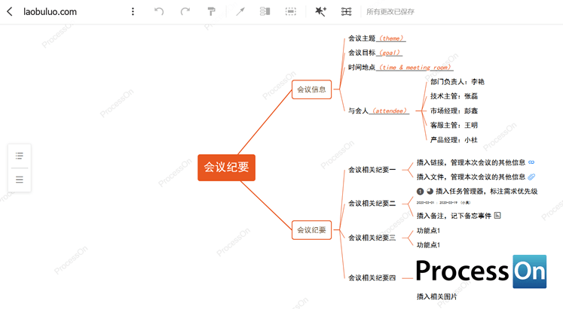Viewport: 563px width, 309px height.
Task: Click the task date range under 插入任务管理器
Action: click(x=443, y=203)
